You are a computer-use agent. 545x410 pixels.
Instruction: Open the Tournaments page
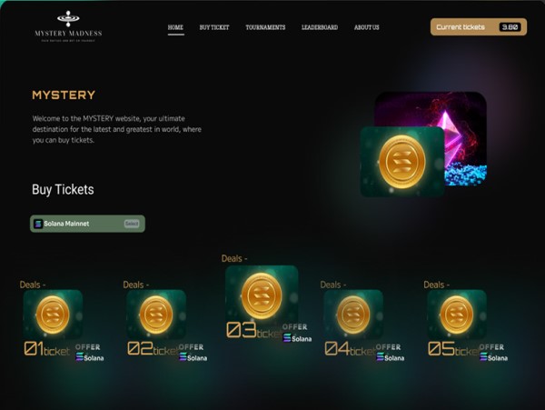tap(265, 27)
